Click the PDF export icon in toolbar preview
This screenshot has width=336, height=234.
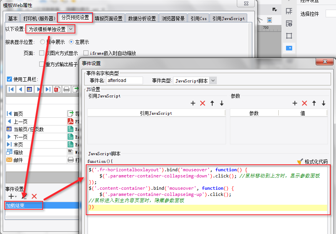coord(57,89)
